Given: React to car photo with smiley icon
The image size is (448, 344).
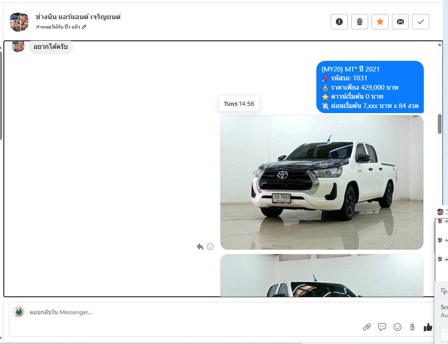Looking at the screenshot, I should tap(210, 246).
